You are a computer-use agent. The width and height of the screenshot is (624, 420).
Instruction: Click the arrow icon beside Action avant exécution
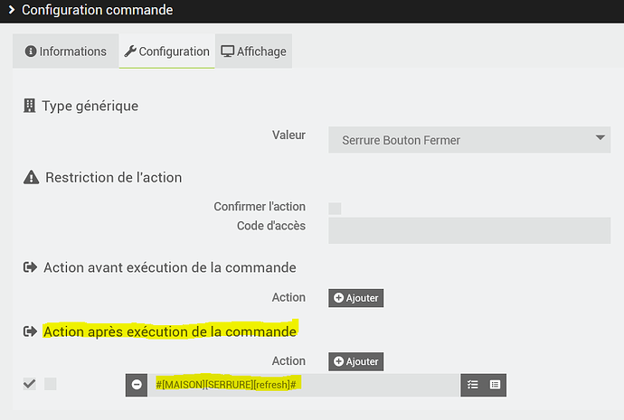(x=30, y=267)
